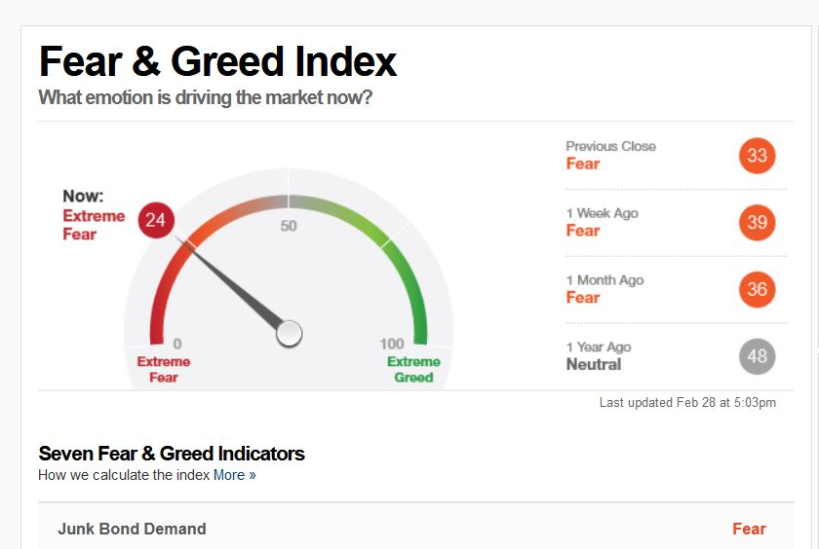Open the 'More »' calculation link
The width and height of the screenshot is (819, 549).
tap(235, 475)
